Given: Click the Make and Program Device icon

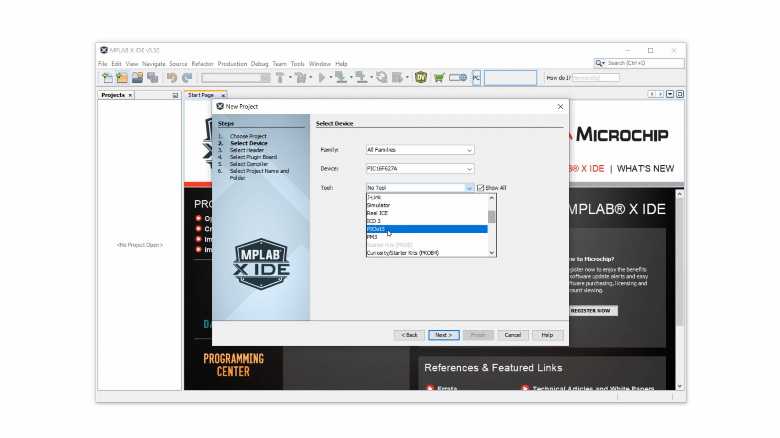Looking at the screenshot, I should tap(341, 78).
